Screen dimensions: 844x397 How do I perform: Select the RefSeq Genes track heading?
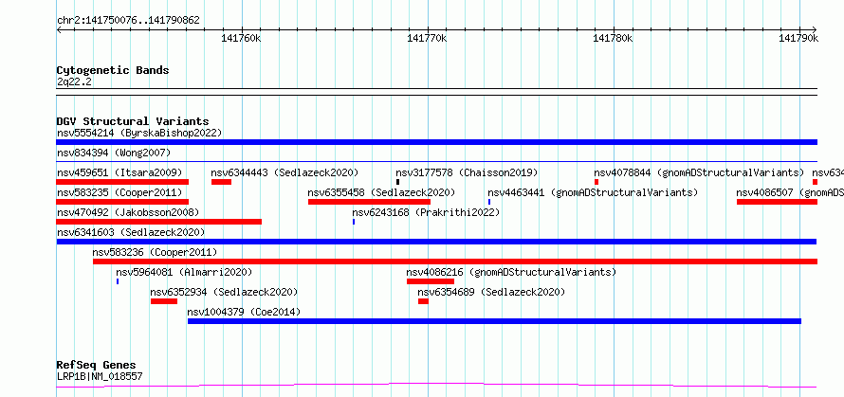(x=96, y=366)
